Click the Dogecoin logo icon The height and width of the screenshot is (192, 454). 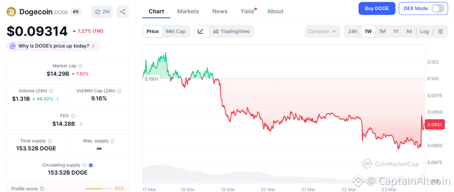(11, 12)
